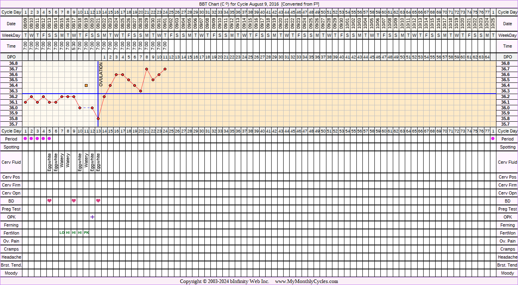The image size is (518, 285).
Task: Click the orange square temperature marker
Action: 86,85
